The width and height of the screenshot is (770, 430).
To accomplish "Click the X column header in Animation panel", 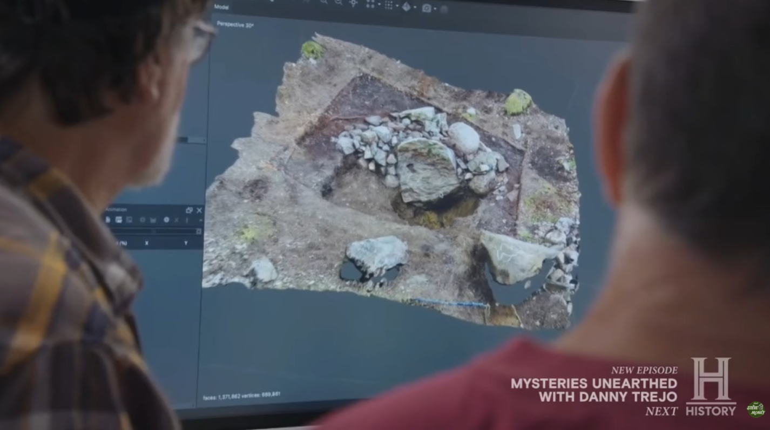I will [x=146, y=243].
